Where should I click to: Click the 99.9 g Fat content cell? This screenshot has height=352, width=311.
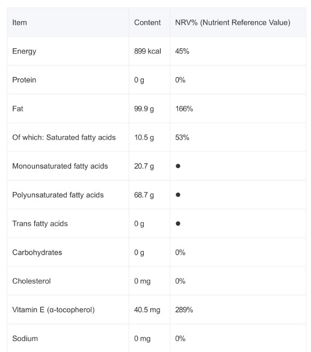(x=144, y=109)
